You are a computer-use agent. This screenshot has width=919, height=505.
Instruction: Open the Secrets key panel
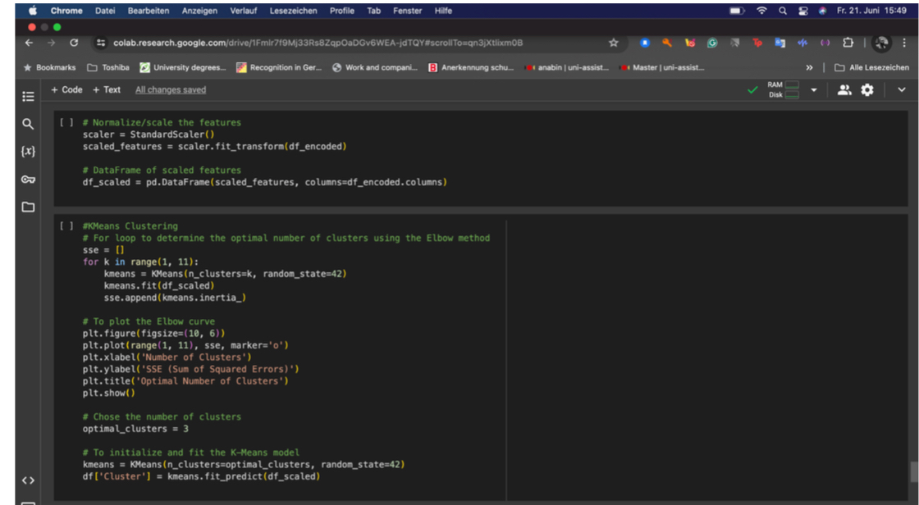(x=28, y=180)
